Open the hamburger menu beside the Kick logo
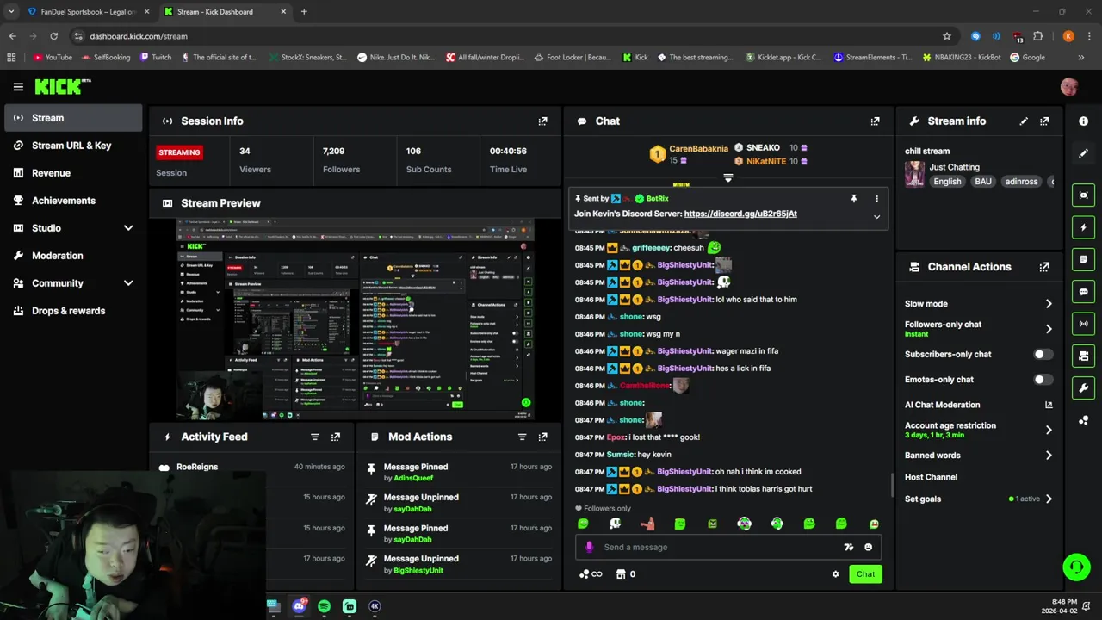The image size is (1102, 620). click(18, 86)
